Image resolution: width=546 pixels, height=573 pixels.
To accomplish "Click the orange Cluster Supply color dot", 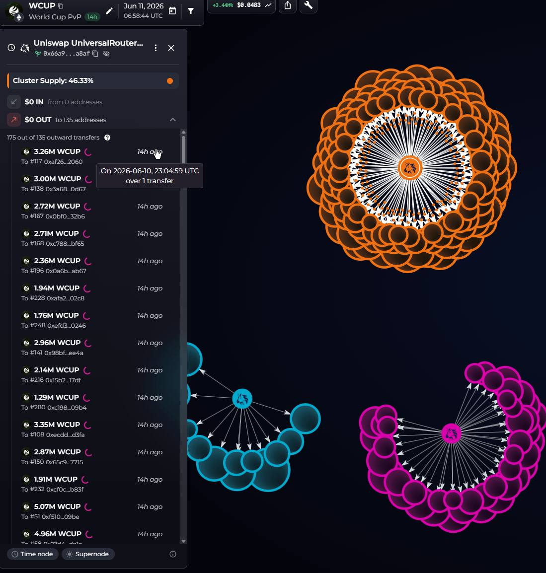I will 170,81.
